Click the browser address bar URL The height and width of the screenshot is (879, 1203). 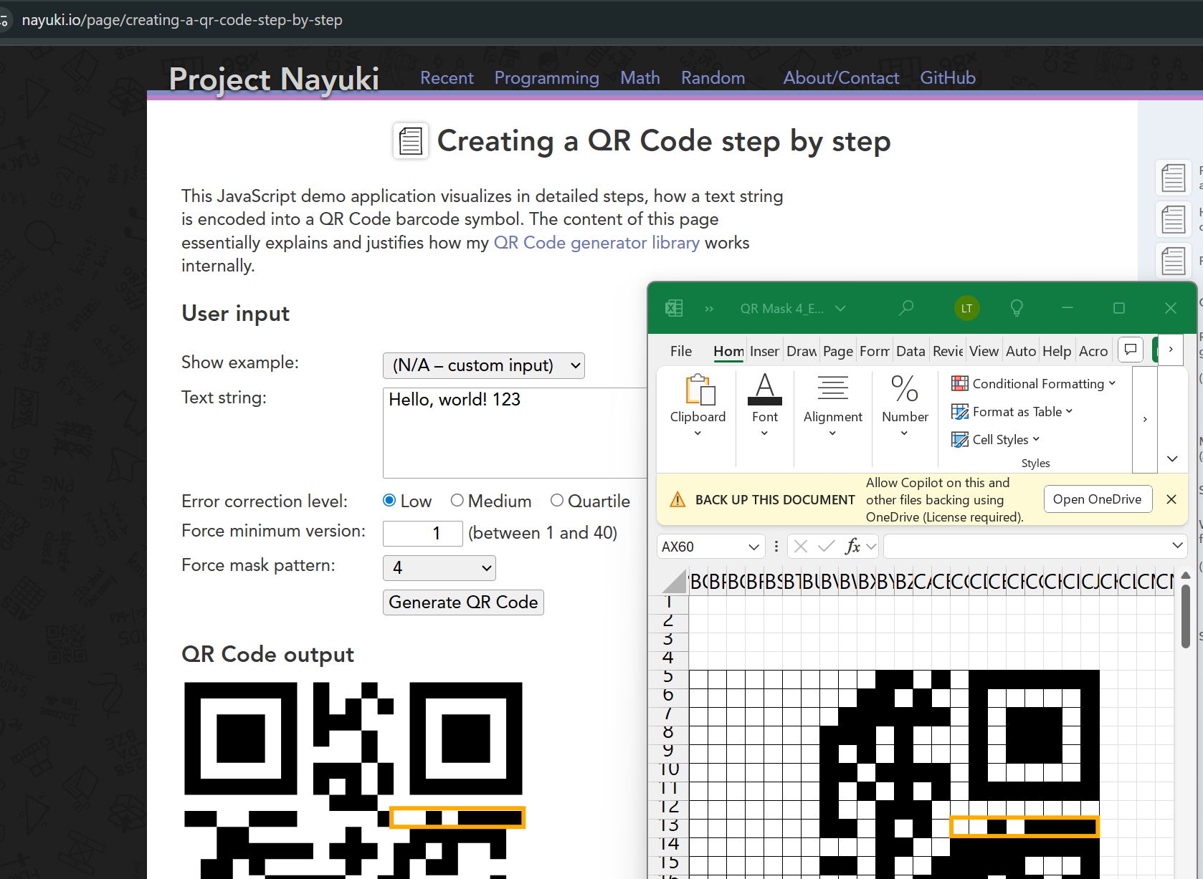pos(182,20)
